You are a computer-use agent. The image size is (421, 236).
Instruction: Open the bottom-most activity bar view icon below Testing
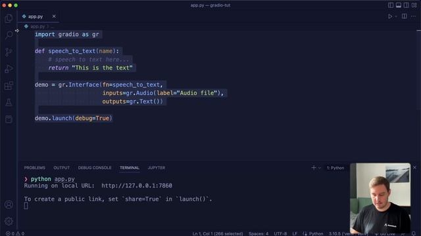(9, 119)
